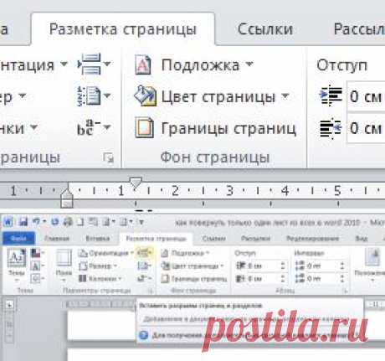Click the small Границы страниц button
The image size is (385, 361).
click(194, 278)
